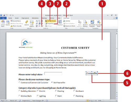Click the Properties button in Controls
Image resolution: width=131 pixels, height=102 pixels.
50,24
